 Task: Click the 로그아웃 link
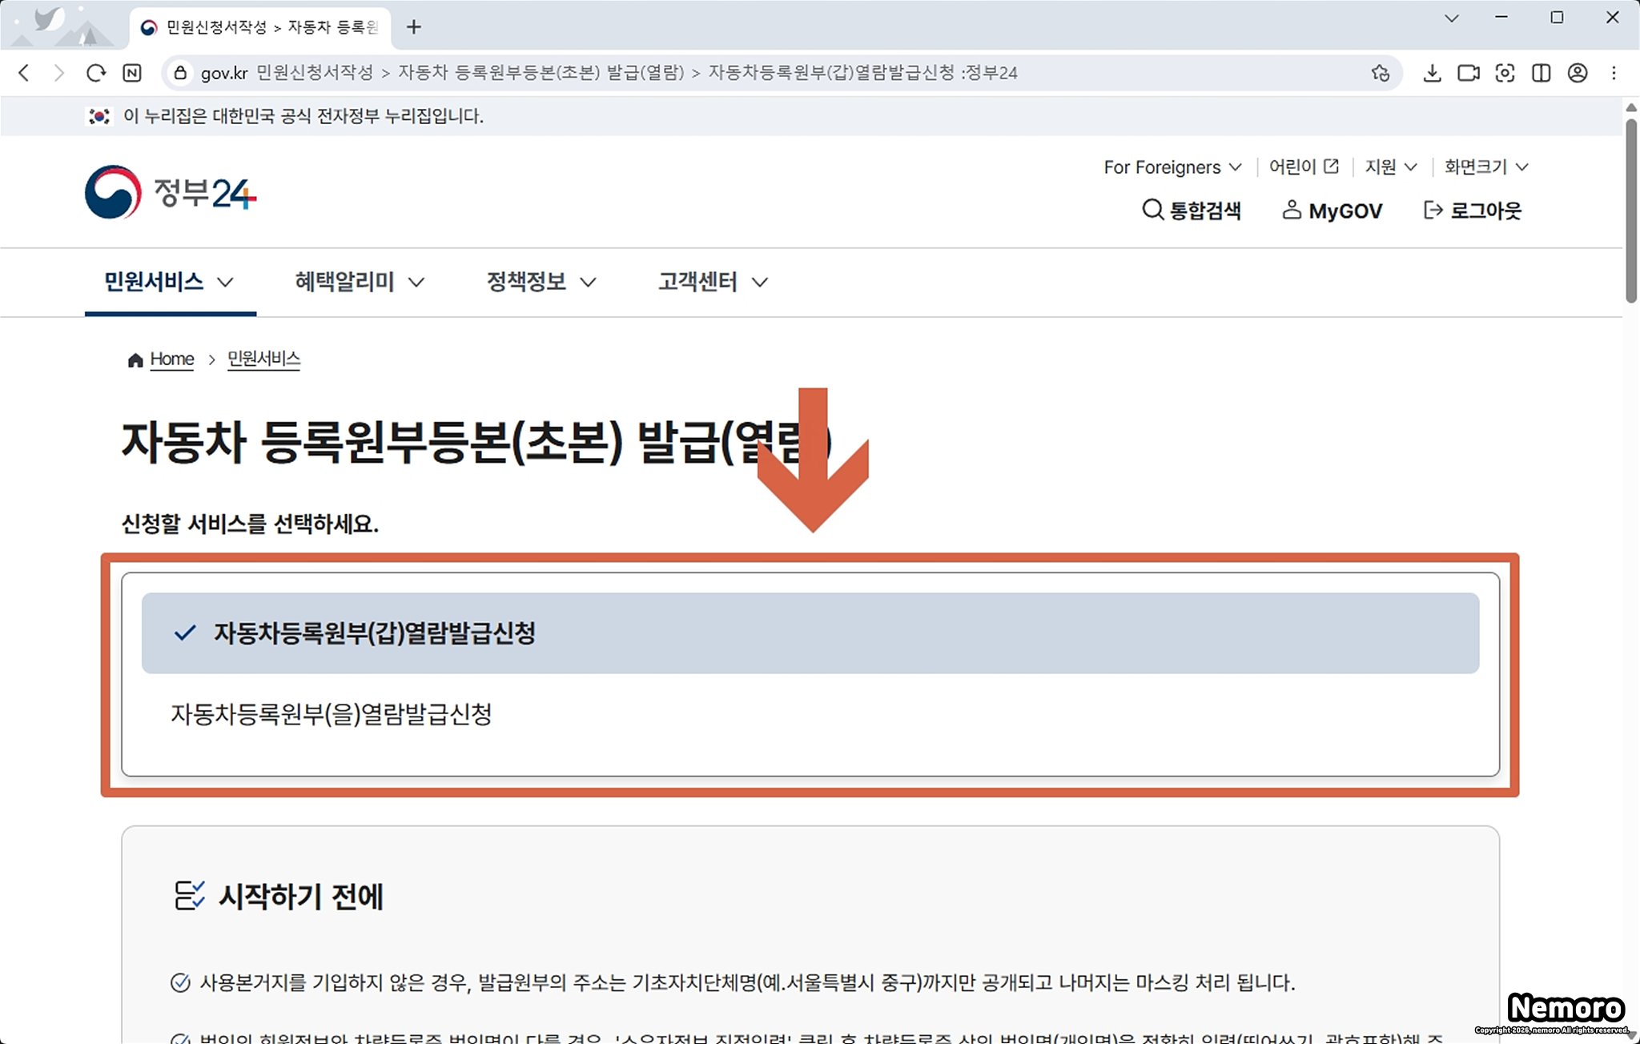pos(1472,211)
